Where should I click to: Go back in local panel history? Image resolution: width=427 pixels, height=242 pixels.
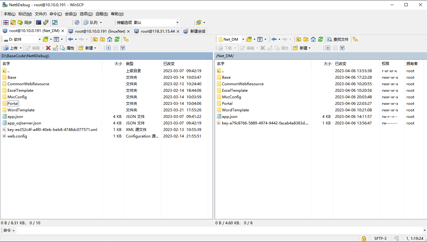pyautogui.click(x=70, y=39)
